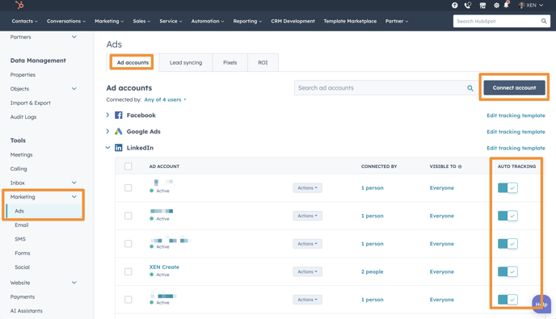Open the Partner navigation menu

click(x=397, y=21)
